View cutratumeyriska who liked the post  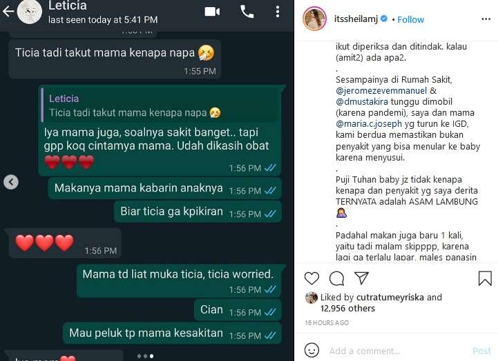coord(390,298)
